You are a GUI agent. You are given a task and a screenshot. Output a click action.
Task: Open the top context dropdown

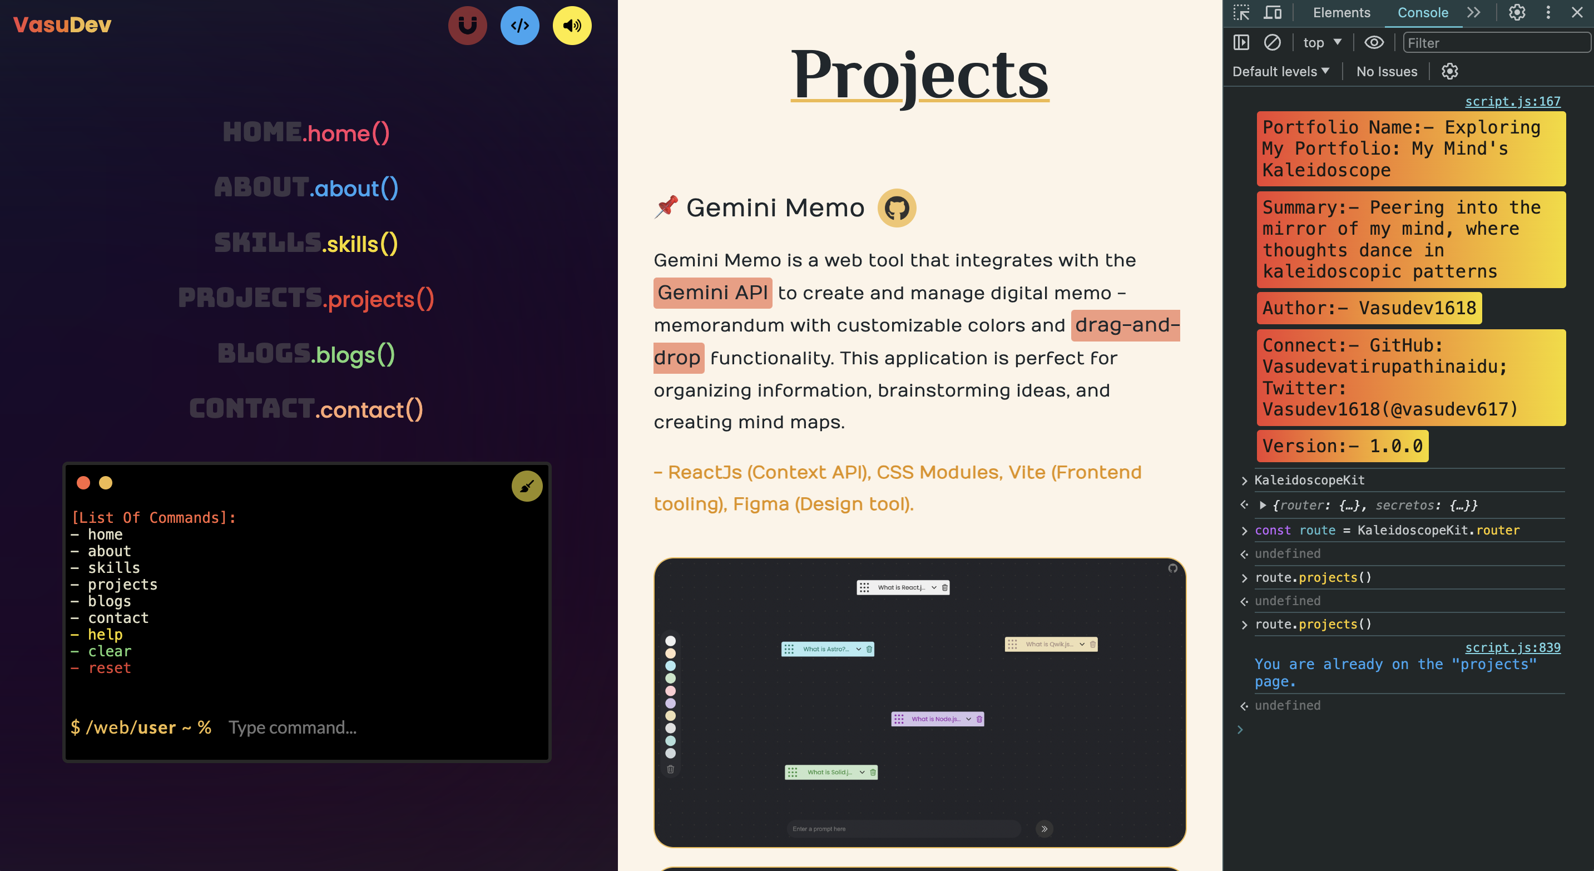pyautogui.click(x=1321, y=43)
